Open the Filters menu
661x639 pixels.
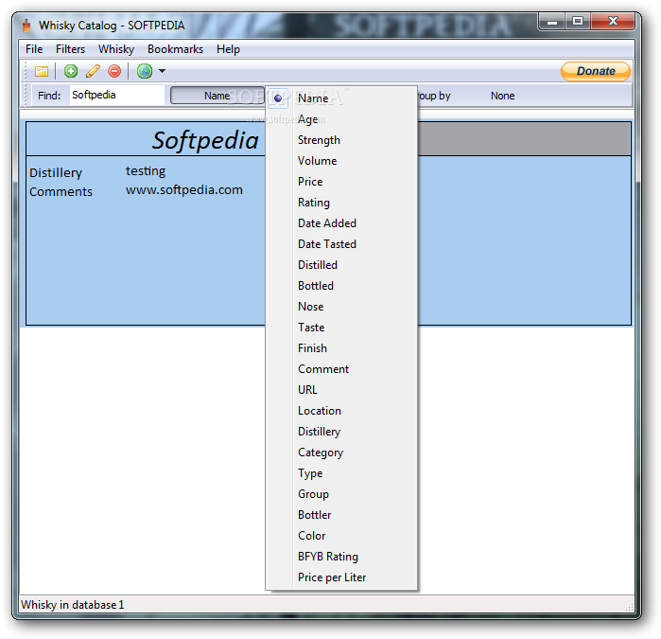click(x=70, y=49)
